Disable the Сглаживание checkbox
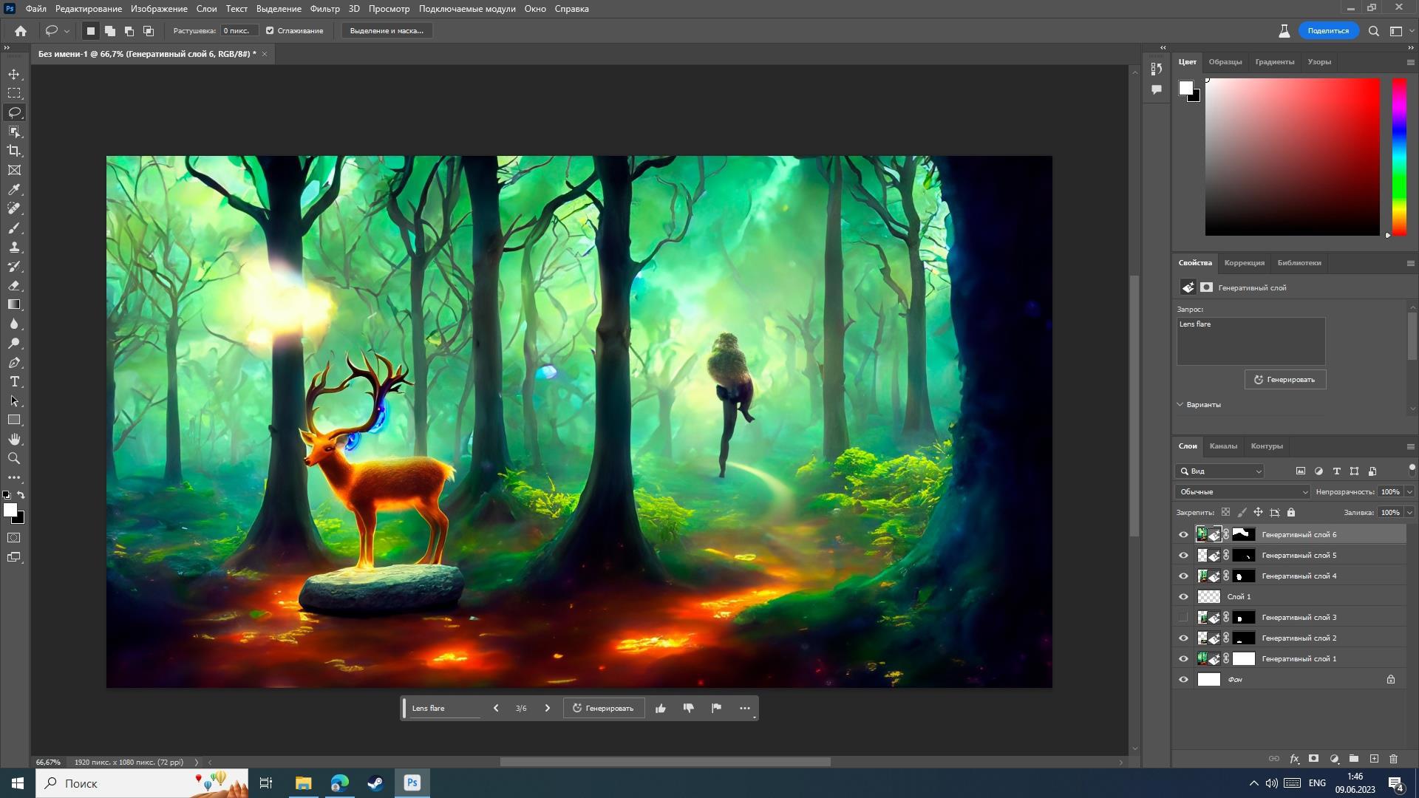Screen dimensions: 1419x798 [x=270, y=31]
